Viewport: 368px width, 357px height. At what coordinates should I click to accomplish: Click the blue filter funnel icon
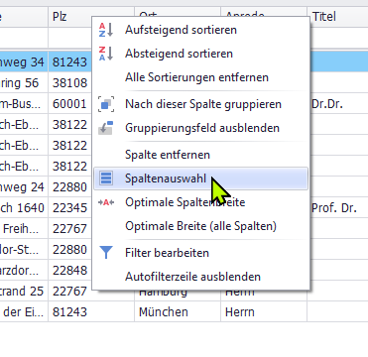106,253
